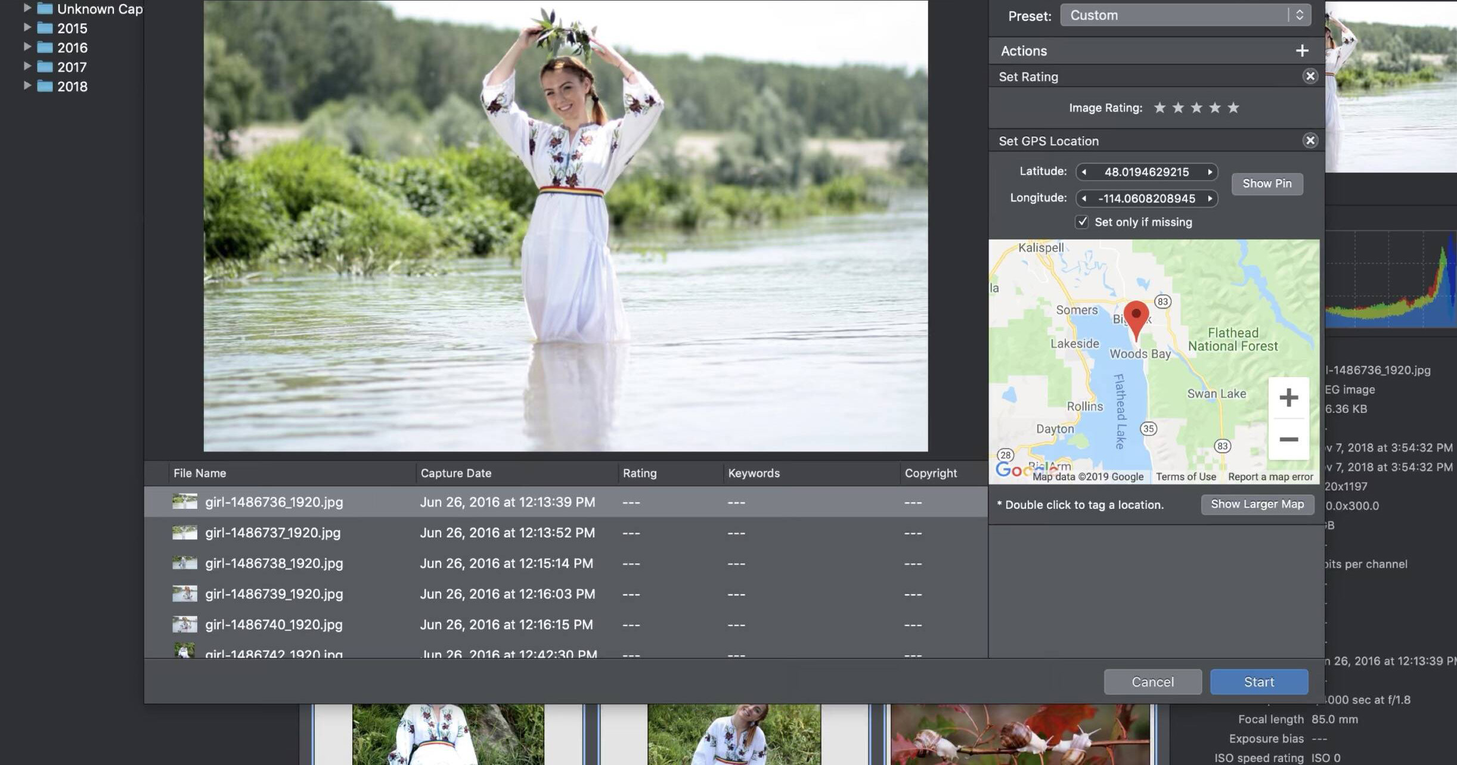Open the Preset Custom dropdown
The image size is (1457, 765).
tap(1185, 15)
